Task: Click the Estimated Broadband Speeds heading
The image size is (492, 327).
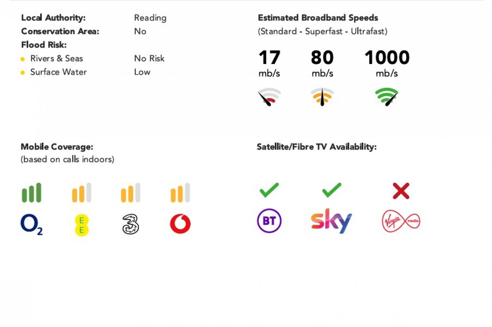Action: 318,18
